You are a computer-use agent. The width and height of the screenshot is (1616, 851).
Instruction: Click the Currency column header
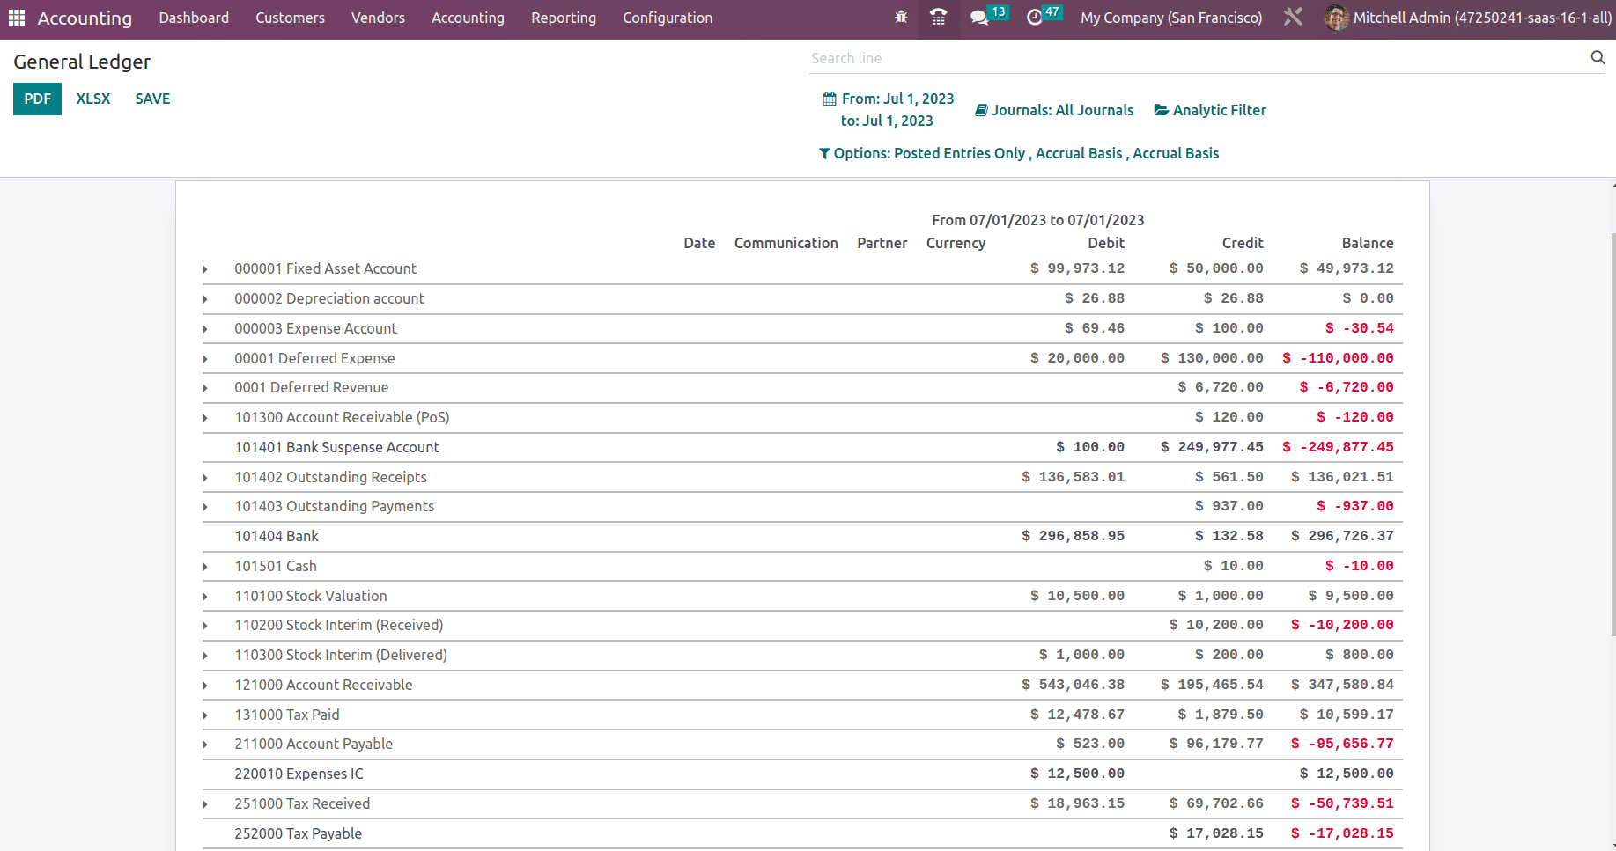point(956,243)
